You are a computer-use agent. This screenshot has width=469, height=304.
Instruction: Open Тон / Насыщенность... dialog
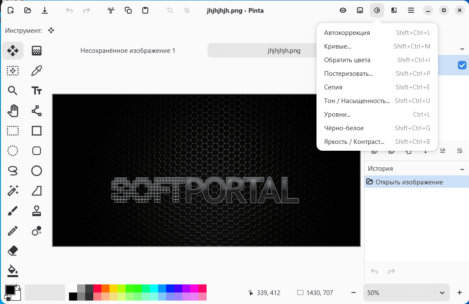(x=377, y=101)
